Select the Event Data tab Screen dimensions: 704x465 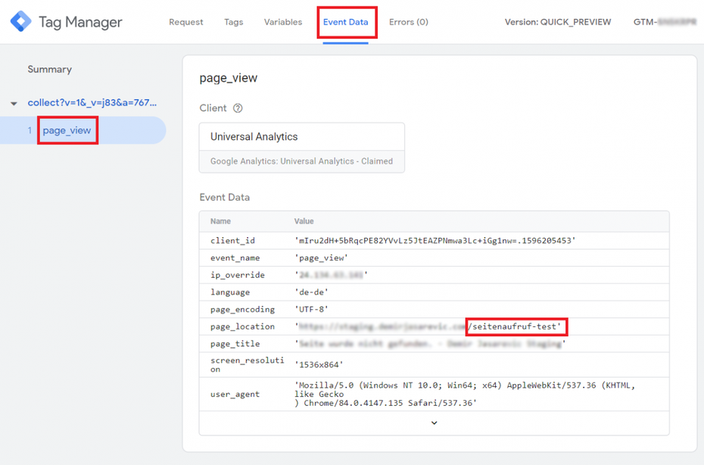pyautogui.click(x=346, y=22)
